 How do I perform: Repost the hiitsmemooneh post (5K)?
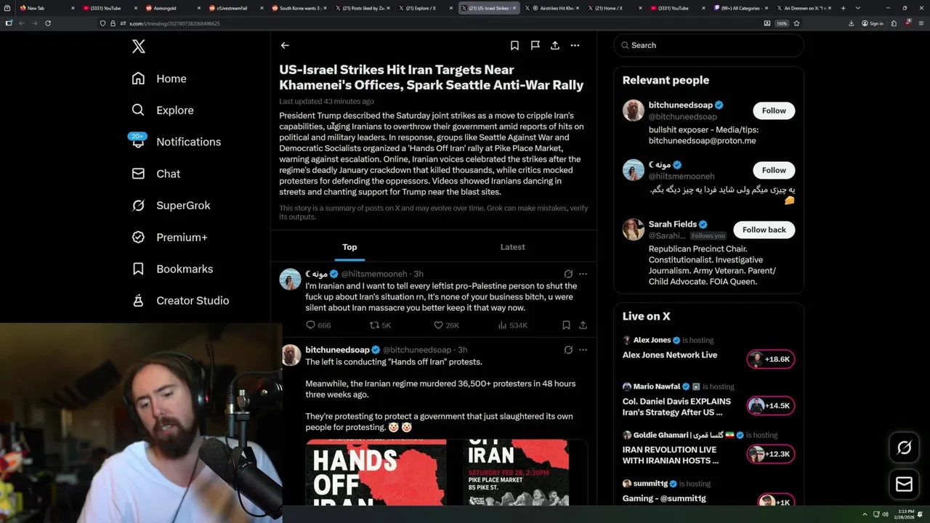380,325
